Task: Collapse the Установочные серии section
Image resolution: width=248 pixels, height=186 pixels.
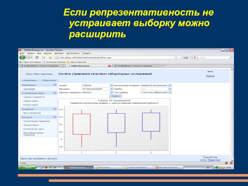Action: (55, 93)
